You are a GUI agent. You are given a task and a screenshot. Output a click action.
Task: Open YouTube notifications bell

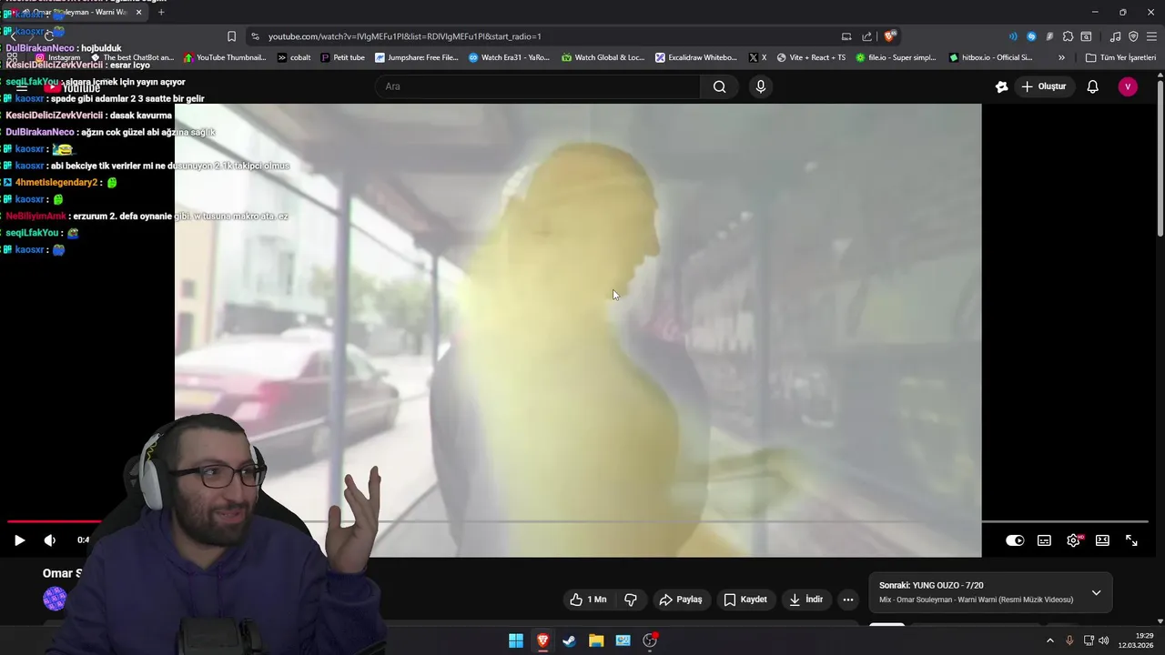(1092, 86)
